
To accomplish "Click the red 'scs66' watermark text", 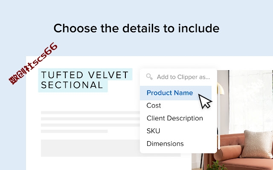I will tap(44, 55).
